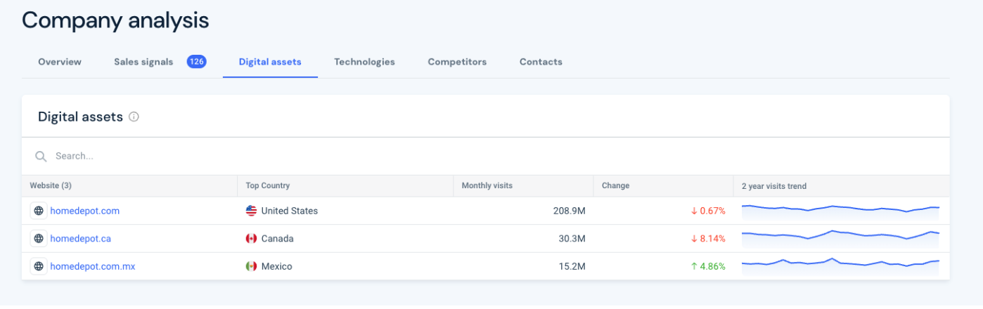Viewport: 983px width, 309px height.
Task: Switch to the Sales signals tab
Action: click(x=143, y=62)
